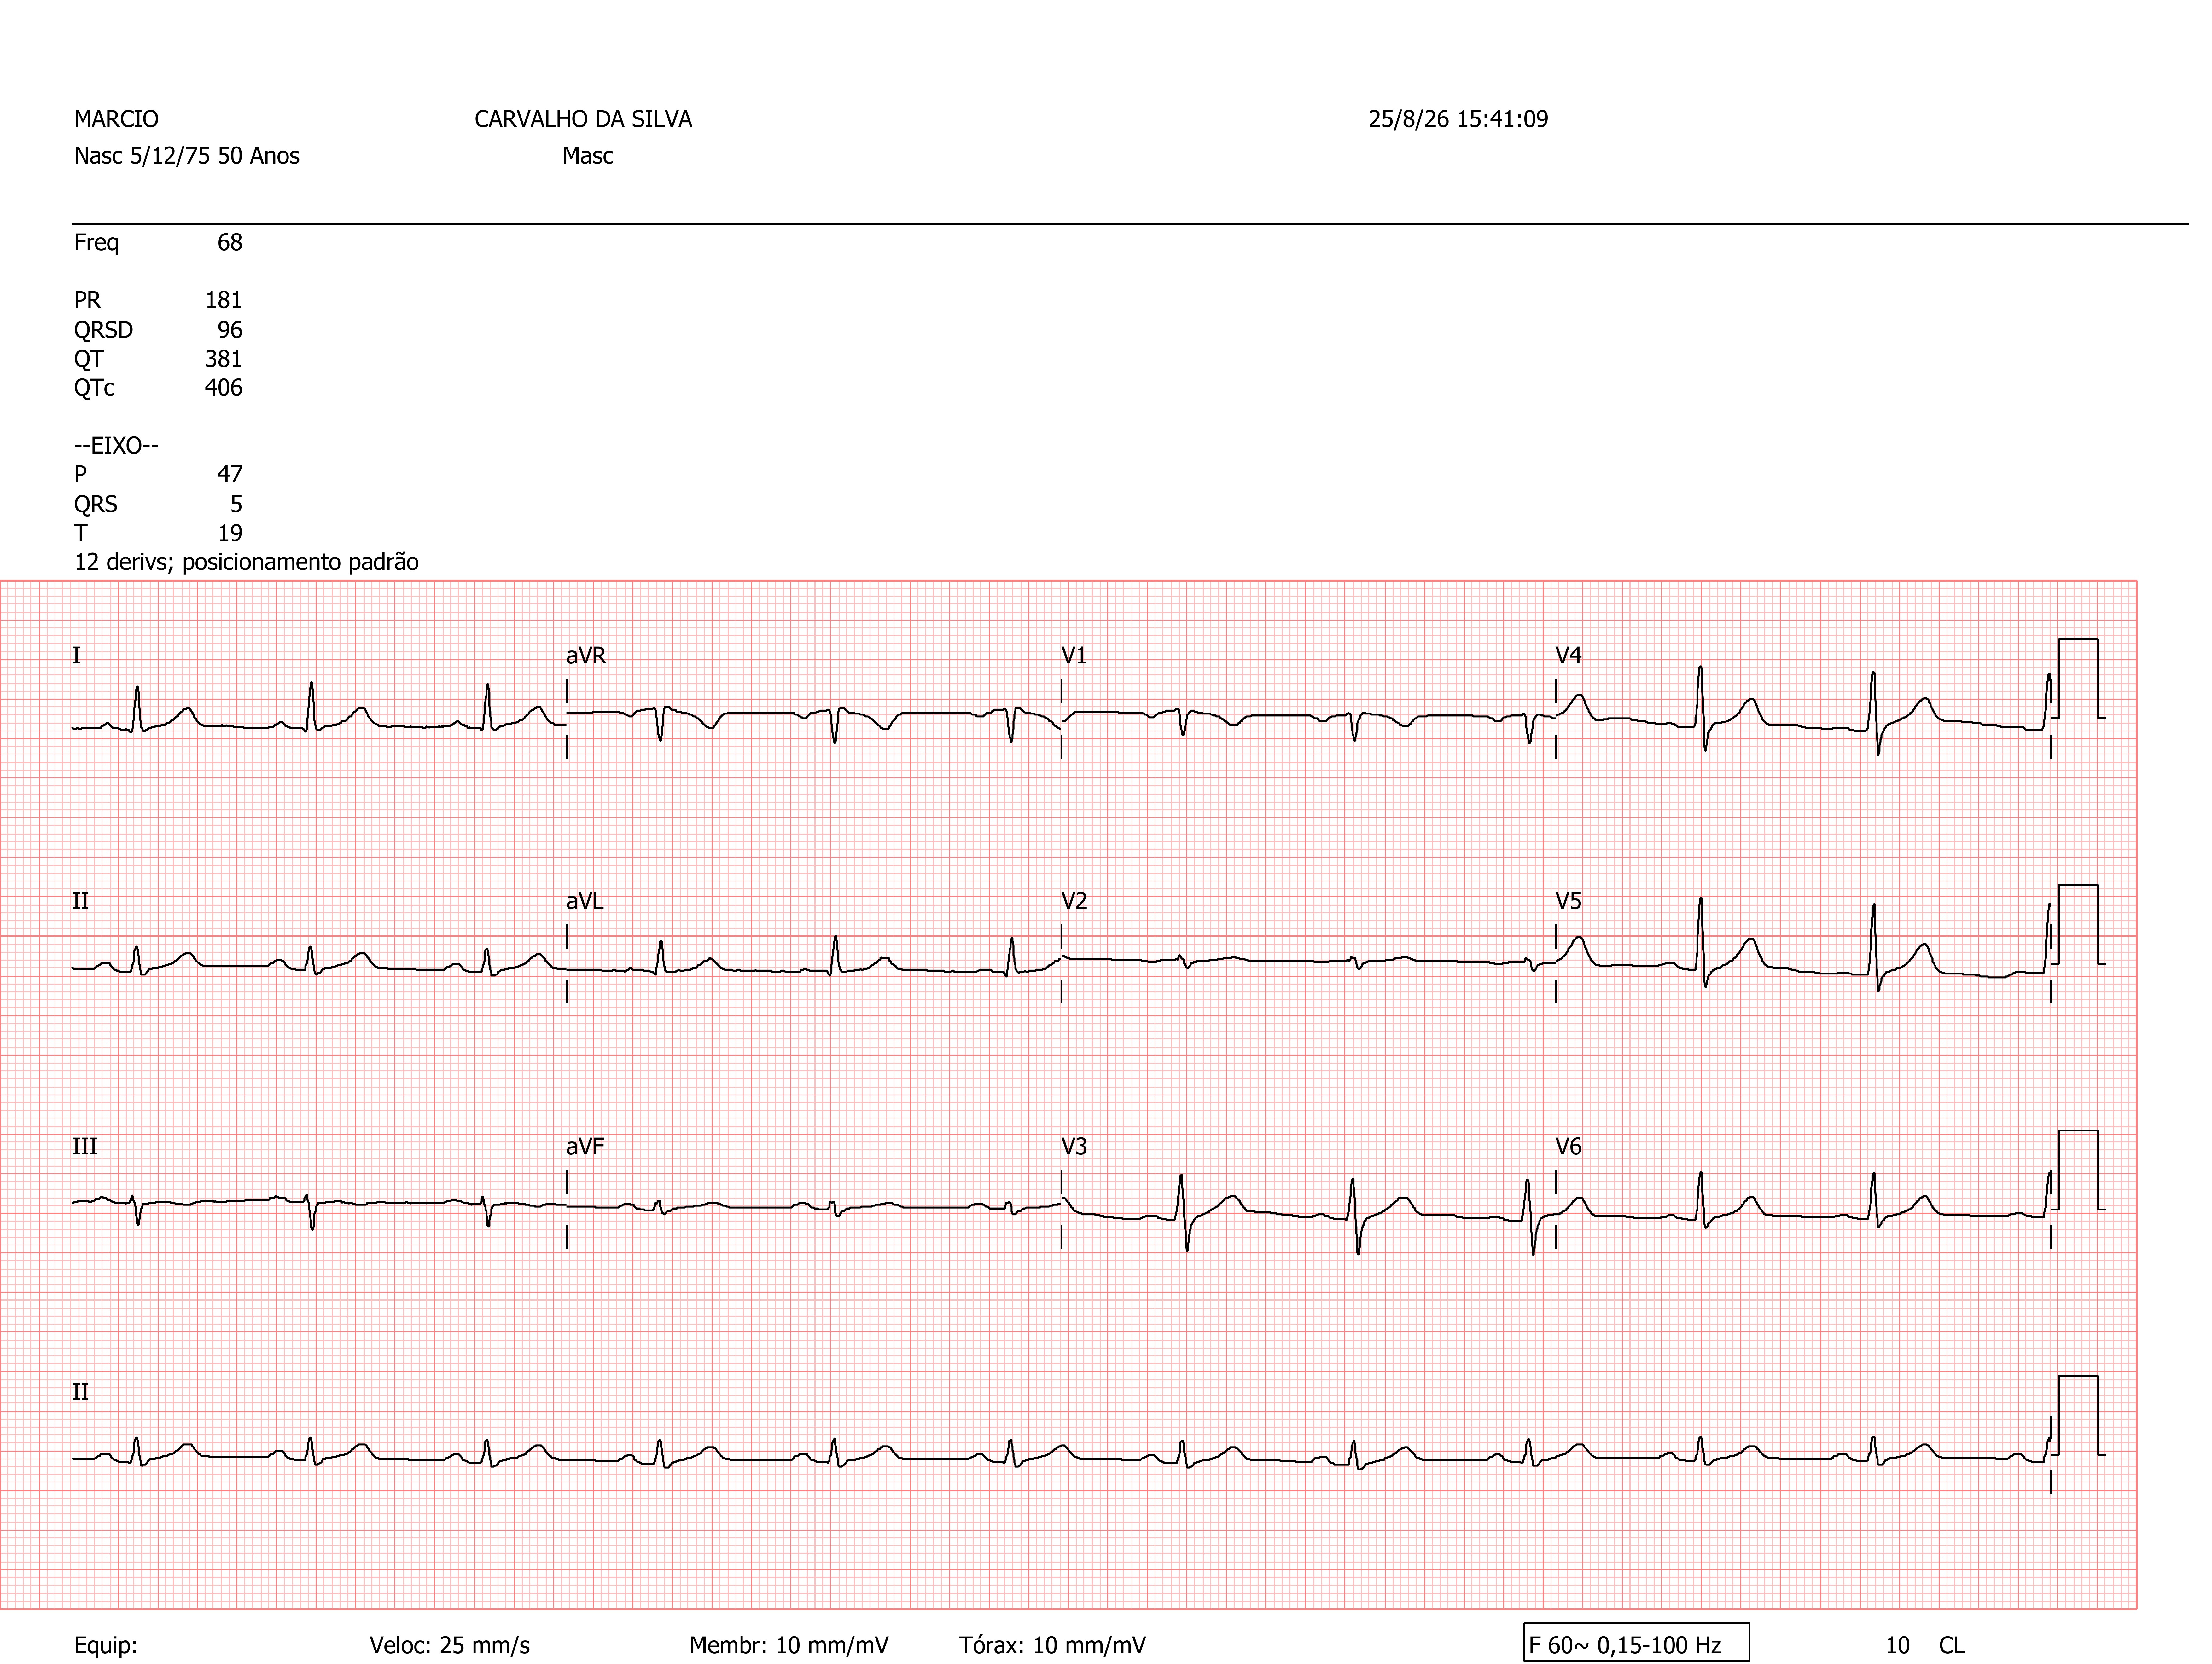This screenshot has width=2212, height=1664.
Task: Click the aVL lead label
Action: tap(585, 901)
